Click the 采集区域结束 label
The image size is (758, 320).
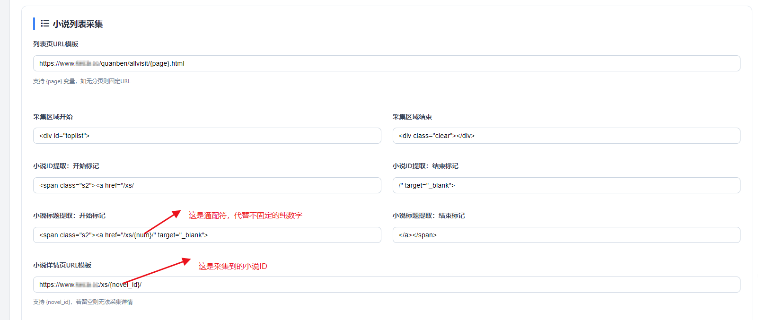[412, 117]
